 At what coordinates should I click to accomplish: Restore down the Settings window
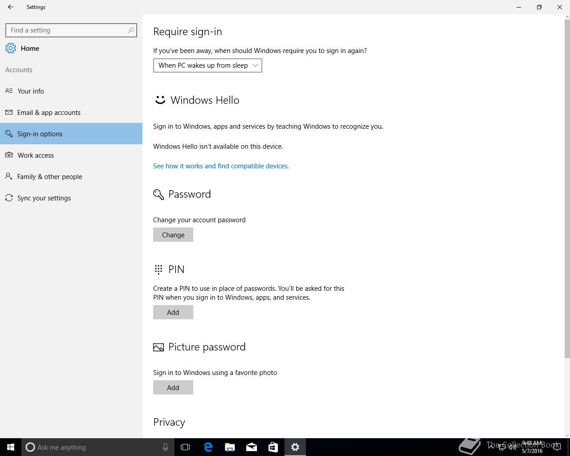(539, 7)
